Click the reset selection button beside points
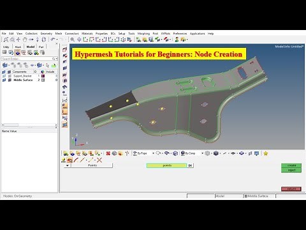This screenshot has height=230, width=306. pos(191,165)
